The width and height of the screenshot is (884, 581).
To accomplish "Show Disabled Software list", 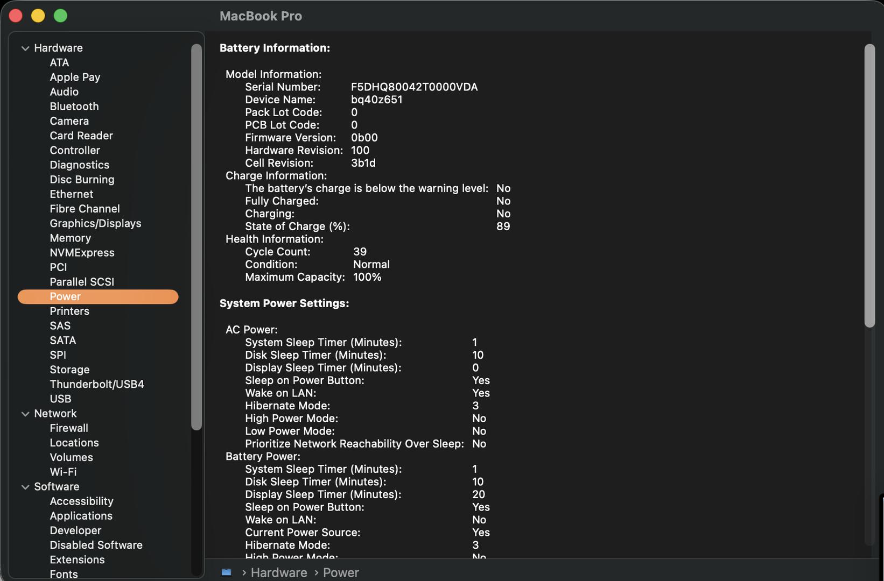I will tap(96, 545).
